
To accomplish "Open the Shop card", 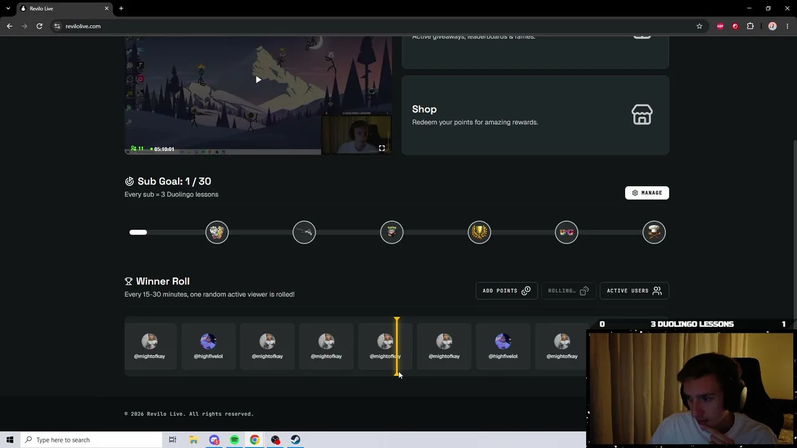I will [535, 115].
